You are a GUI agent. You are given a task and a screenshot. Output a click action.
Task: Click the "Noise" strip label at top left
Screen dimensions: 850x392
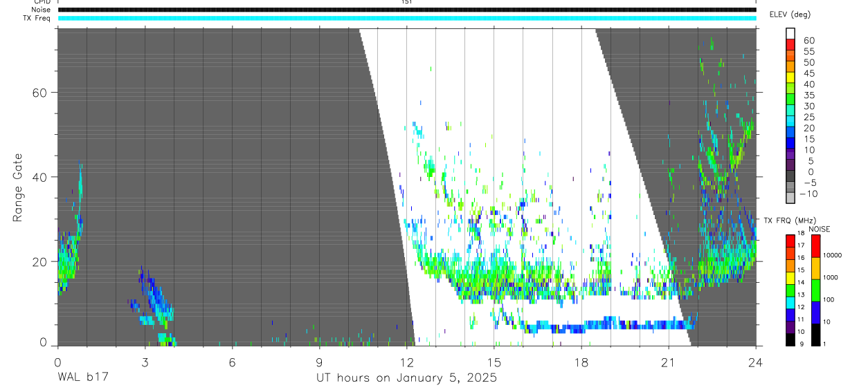point(42,10)
